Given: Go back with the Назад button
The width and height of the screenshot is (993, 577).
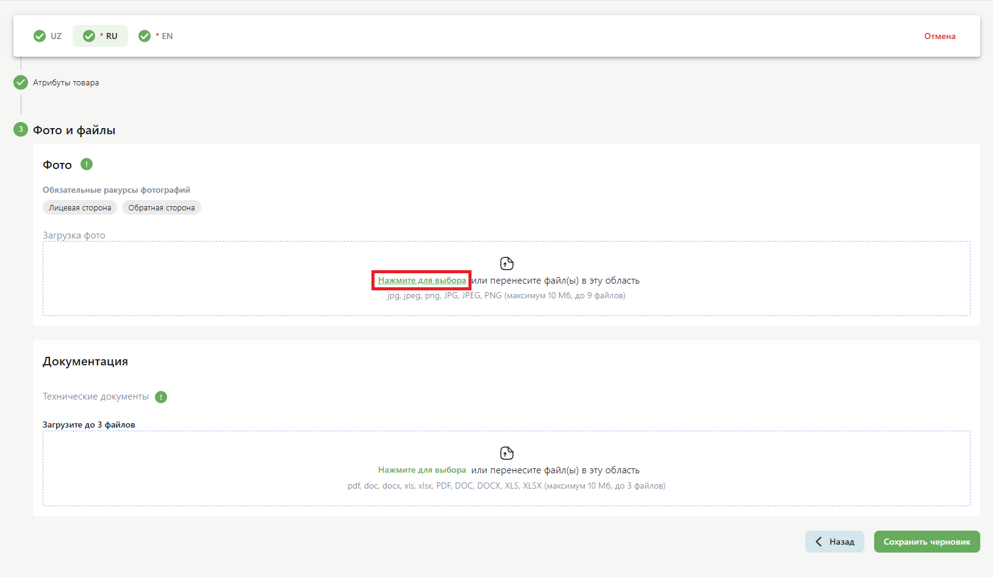Looking at the screenshot, I should 834,542.
